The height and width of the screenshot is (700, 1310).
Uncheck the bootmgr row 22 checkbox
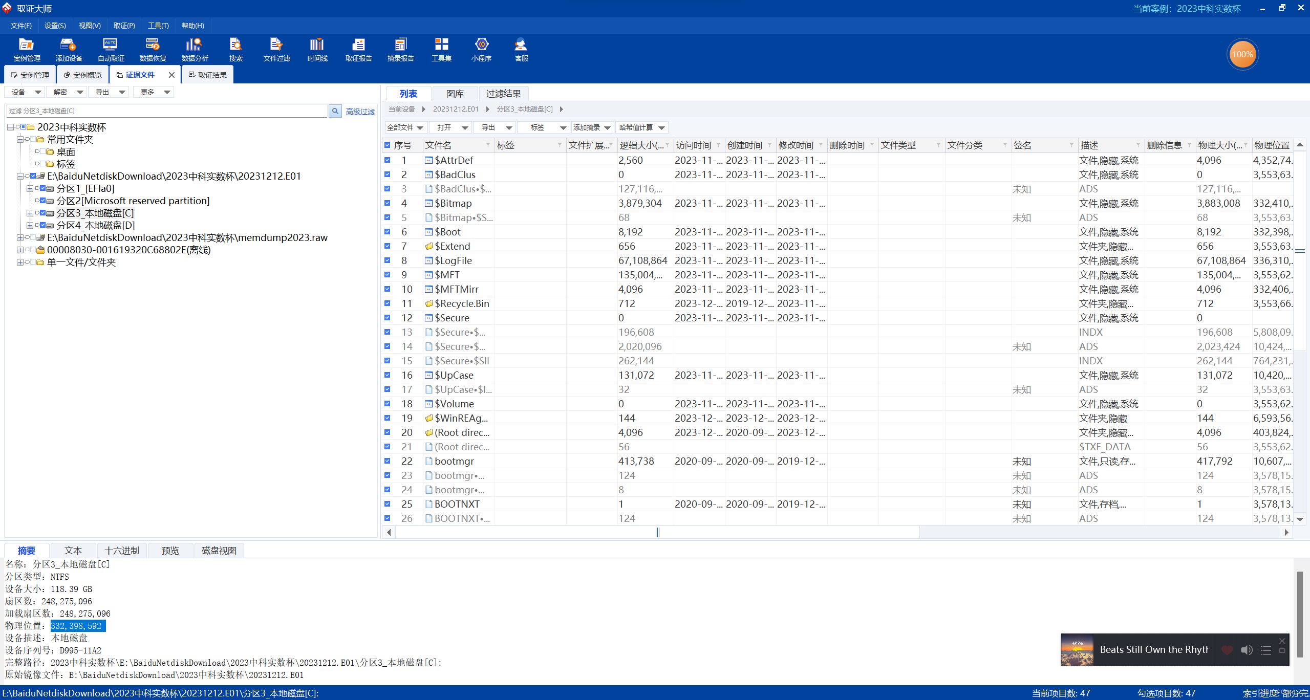(388, 461)
